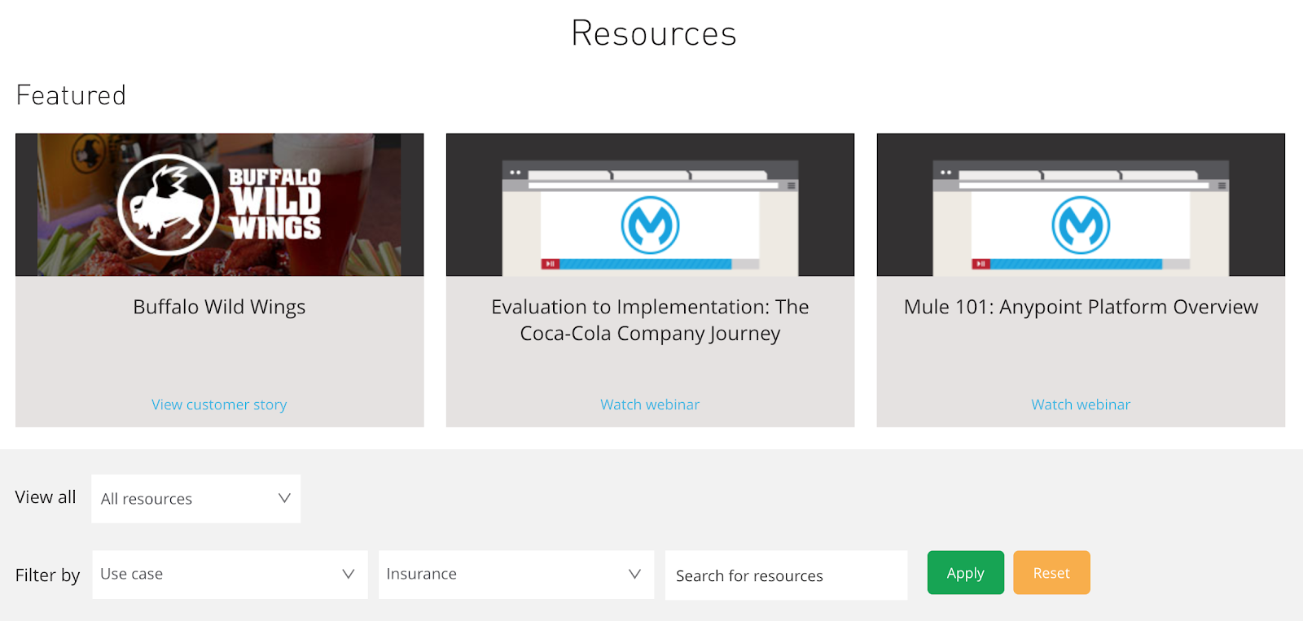Click the chevron arrow in Use case dropdown
Viewport: 1303px width, 621px height.
[349, 574]
